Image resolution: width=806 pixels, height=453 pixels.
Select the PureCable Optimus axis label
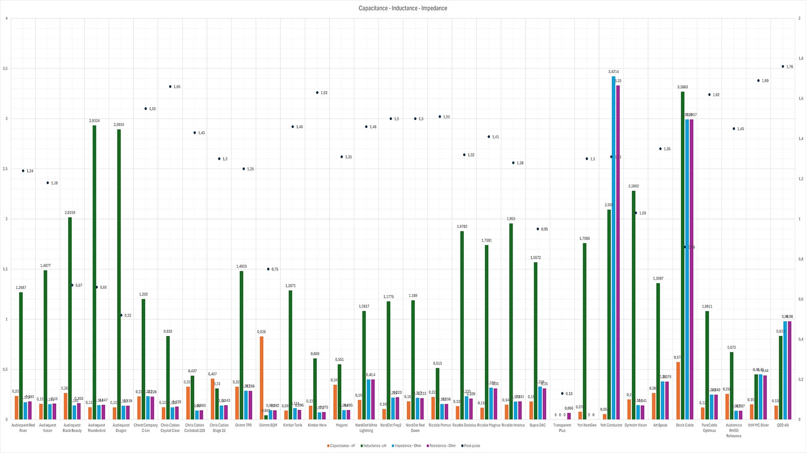[709, 428]
